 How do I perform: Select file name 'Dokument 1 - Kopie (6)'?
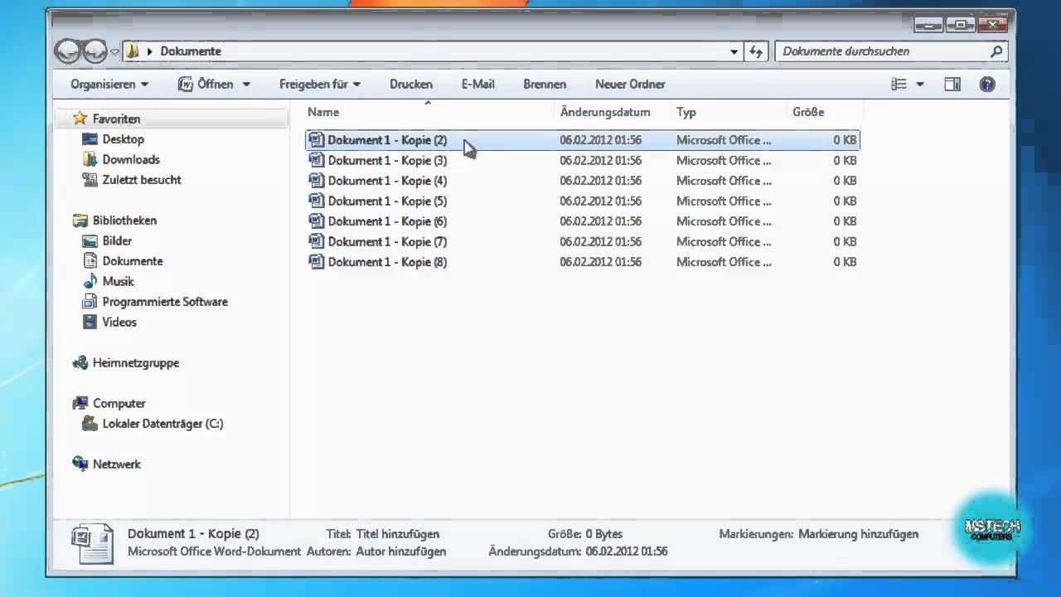point(387,221)
